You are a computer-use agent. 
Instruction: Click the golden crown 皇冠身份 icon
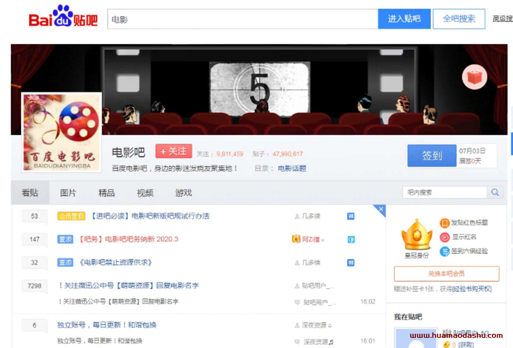click(417, 235)
